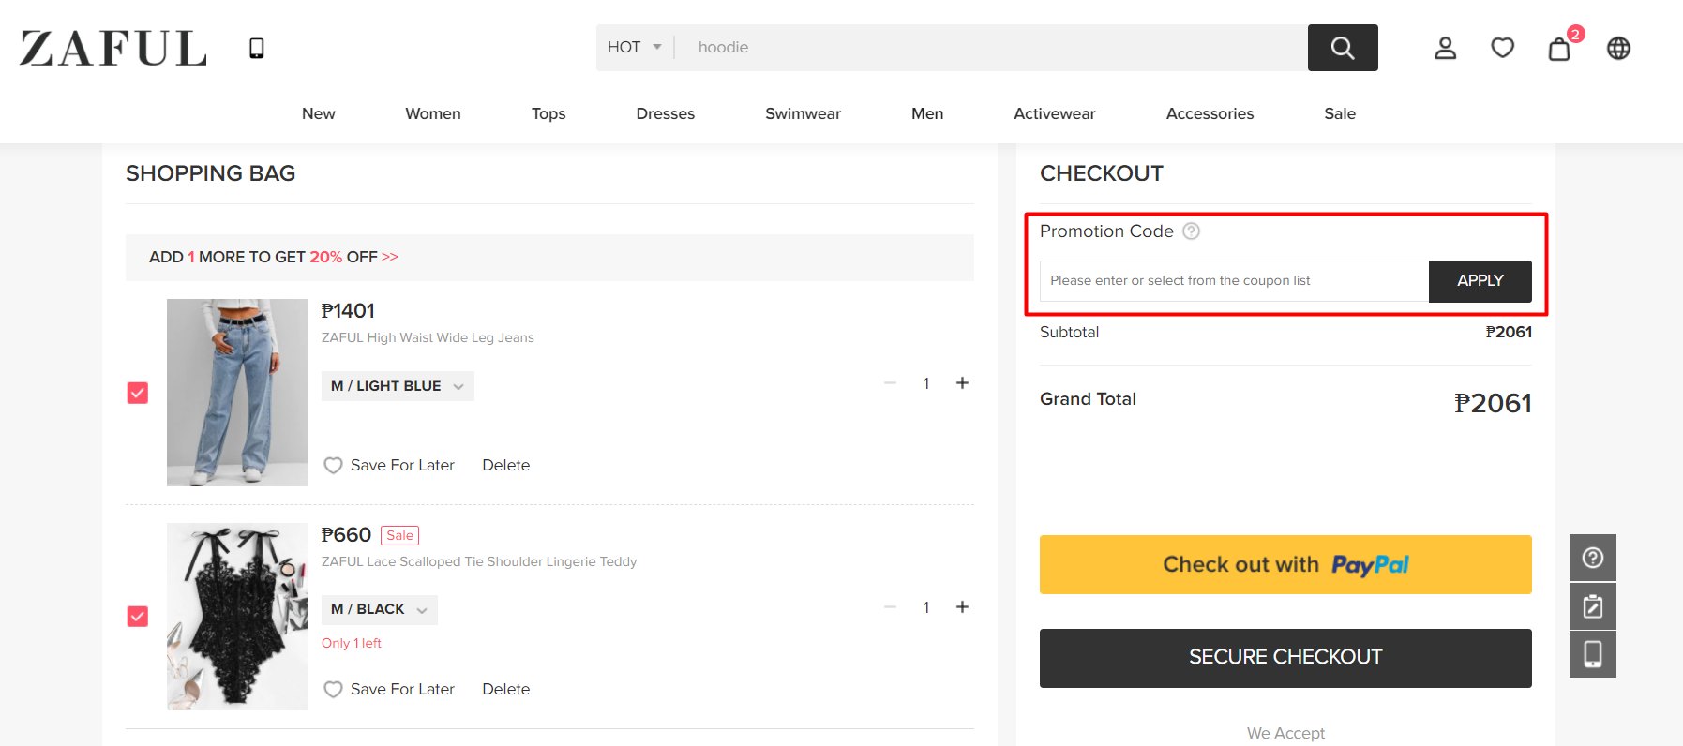The image size is (1683, 746).
Task: Open the shopping bag icon with badge
Action: tap(1560, 48)
